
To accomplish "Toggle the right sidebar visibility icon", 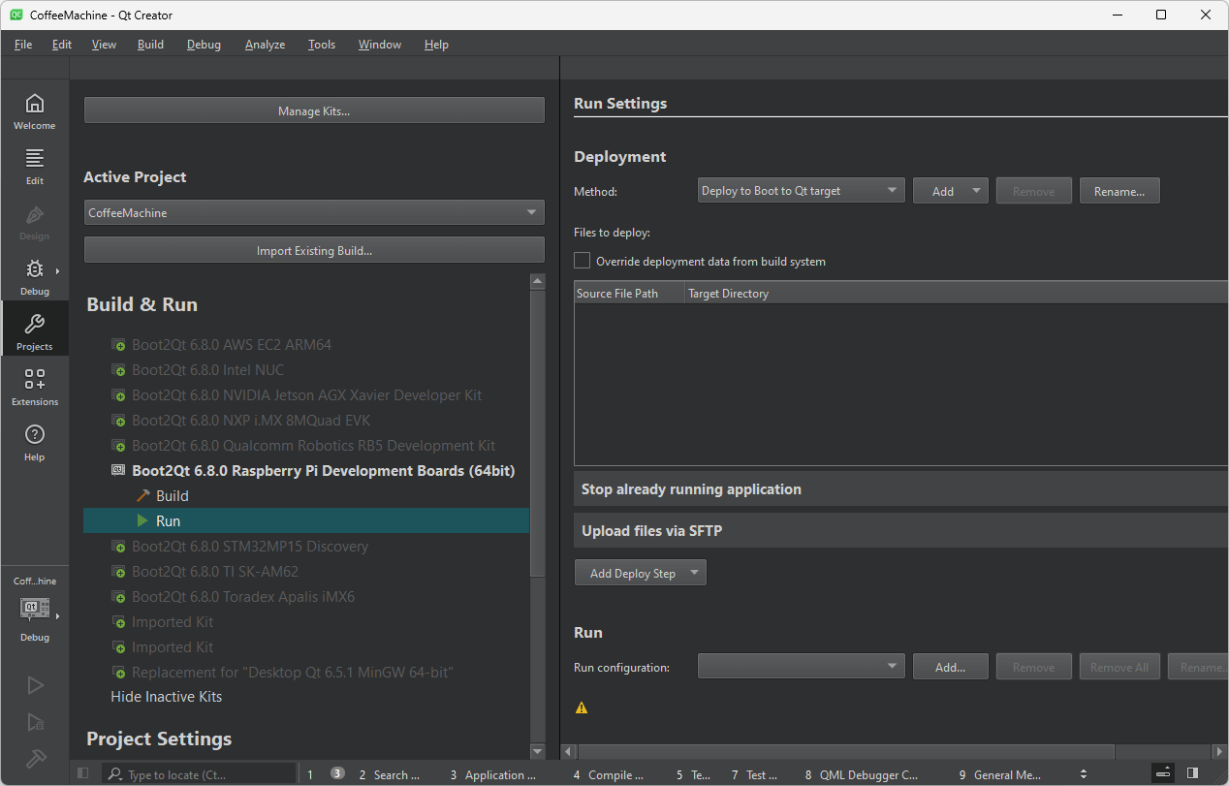I will point(1192,773).
